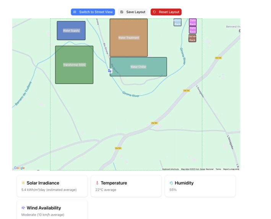Click the Save Layout button
The width and height of the screenshot is (271, 219).
point(133,12)
